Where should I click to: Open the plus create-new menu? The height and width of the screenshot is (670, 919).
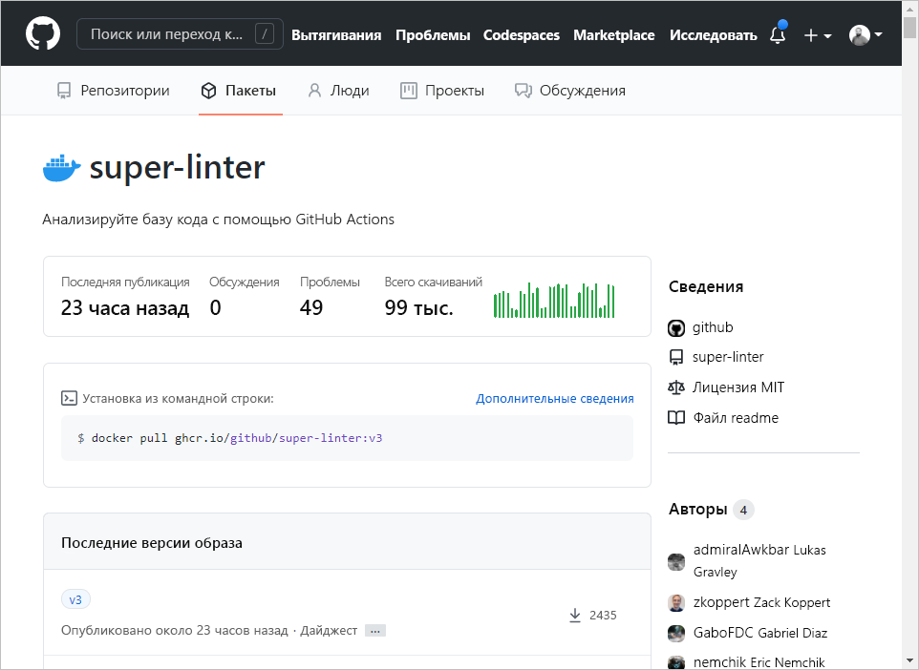[817, 35]
